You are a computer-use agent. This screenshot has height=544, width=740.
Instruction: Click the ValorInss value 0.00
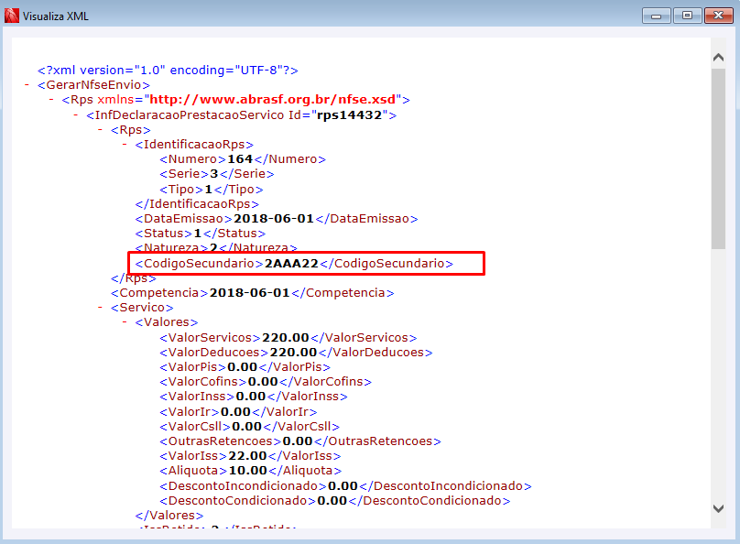[x=251, y=397]
